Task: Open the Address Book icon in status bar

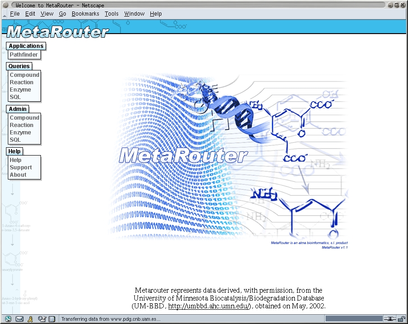Action: 52,319
